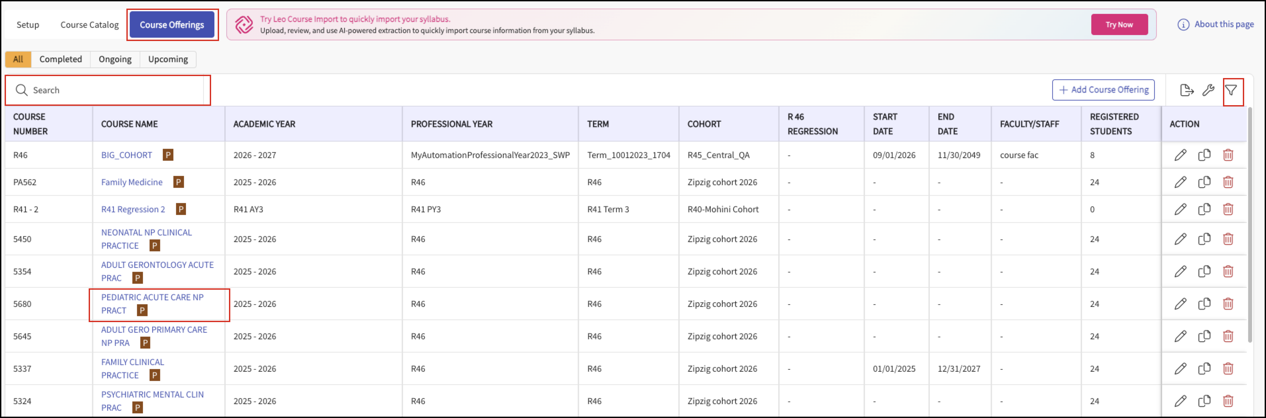This screenshot has height=418, width=1266.
Task: Click the Search input field
Action: pyautogui.click(x=108, y=90)
